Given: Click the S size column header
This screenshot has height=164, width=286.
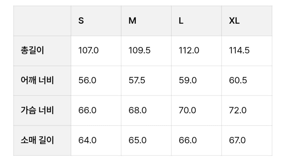Looking at the screenshot, I should [81, 21].
